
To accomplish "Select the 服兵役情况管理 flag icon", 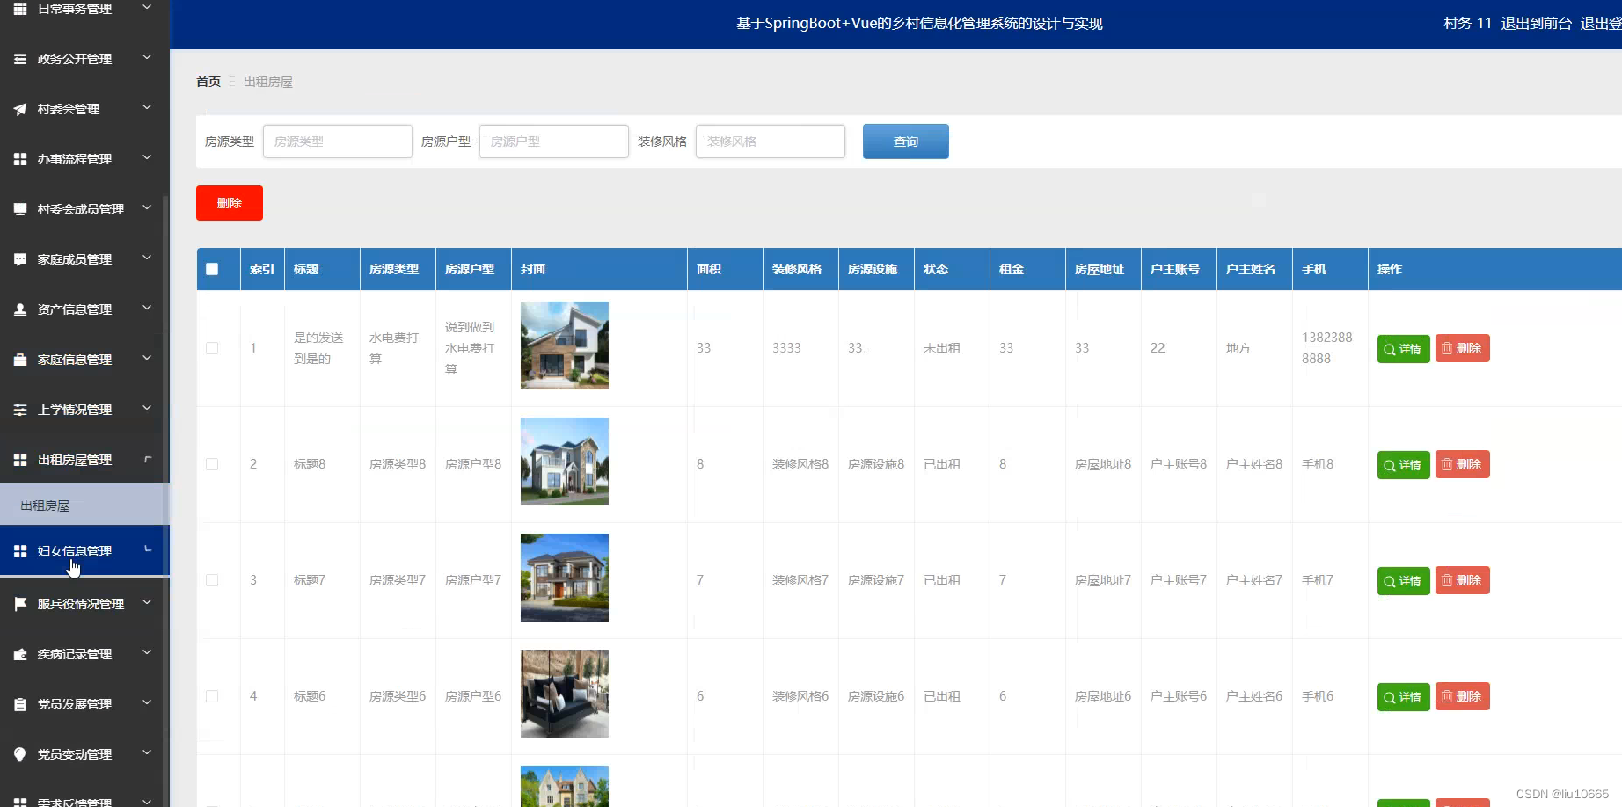I will (20, 602).
